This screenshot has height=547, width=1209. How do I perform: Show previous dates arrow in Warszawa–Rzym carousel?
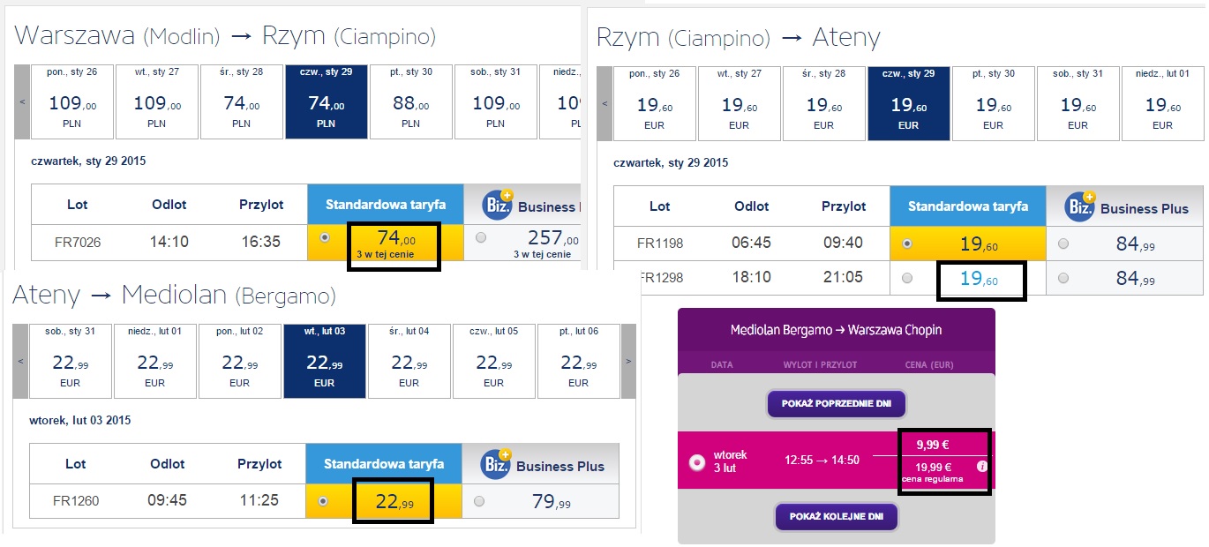pos(22,101)
